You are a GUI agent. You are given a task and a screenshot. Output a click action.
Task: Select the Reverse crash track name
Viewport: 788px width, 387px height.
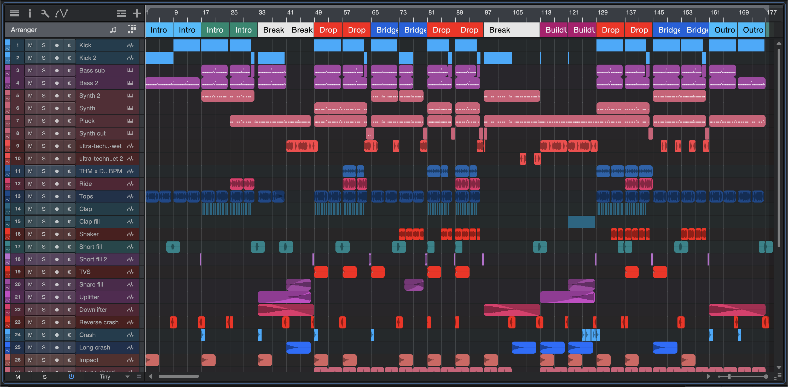pos(99,322)
